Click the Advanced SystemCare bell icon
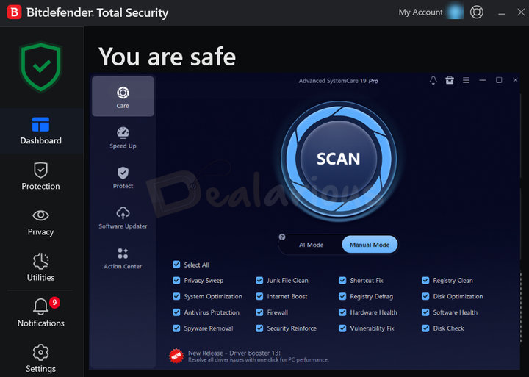529x377 pixels. (x=433, y=81)
